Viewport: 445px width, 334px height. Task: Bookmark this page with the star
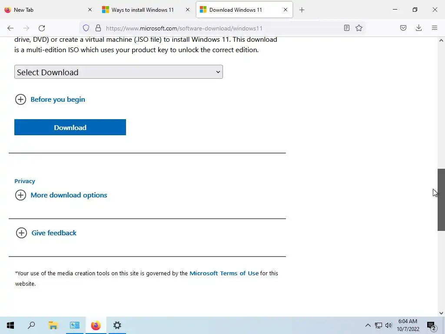click(359, 28)
